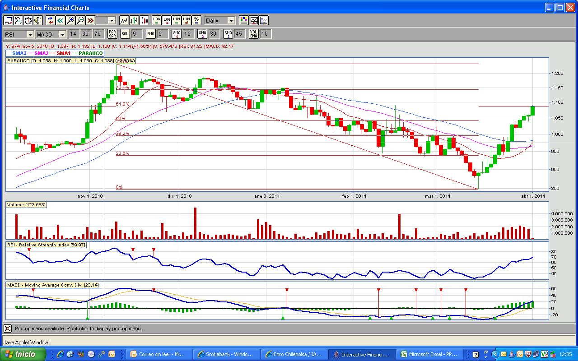Open the Daily period dropdown
Viewport: 578px width, 361px height.
pos(220,20)
